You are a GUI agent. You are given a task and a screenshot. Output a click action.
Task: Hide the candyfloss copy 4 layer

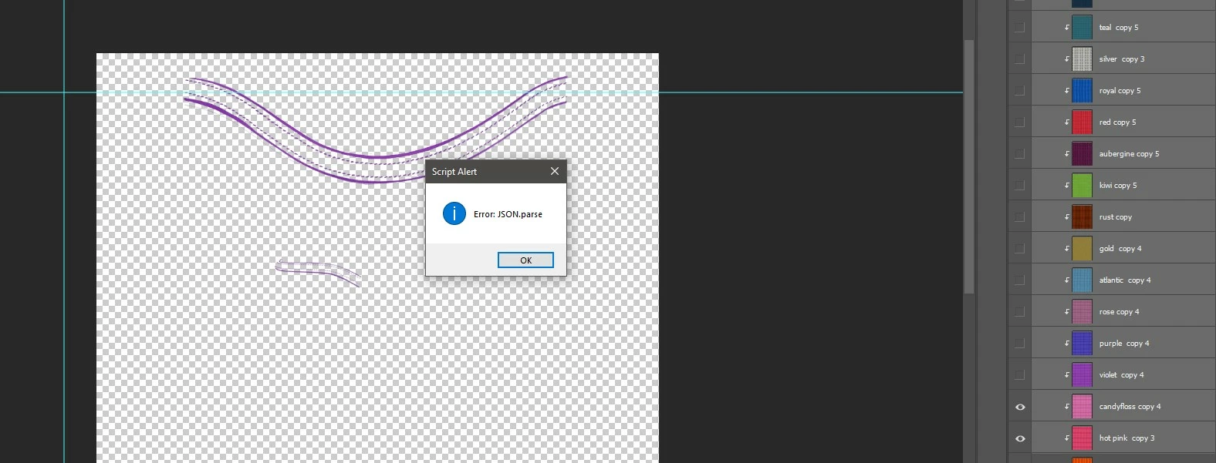(1020, 406)
